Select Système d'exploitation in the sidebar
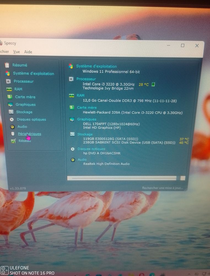The image size is (210, 276). (34, 73)
